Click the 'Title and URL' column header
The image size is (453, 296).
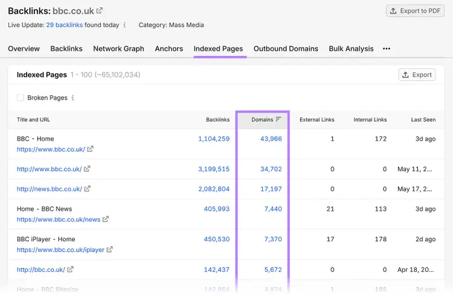pos(33,119)
